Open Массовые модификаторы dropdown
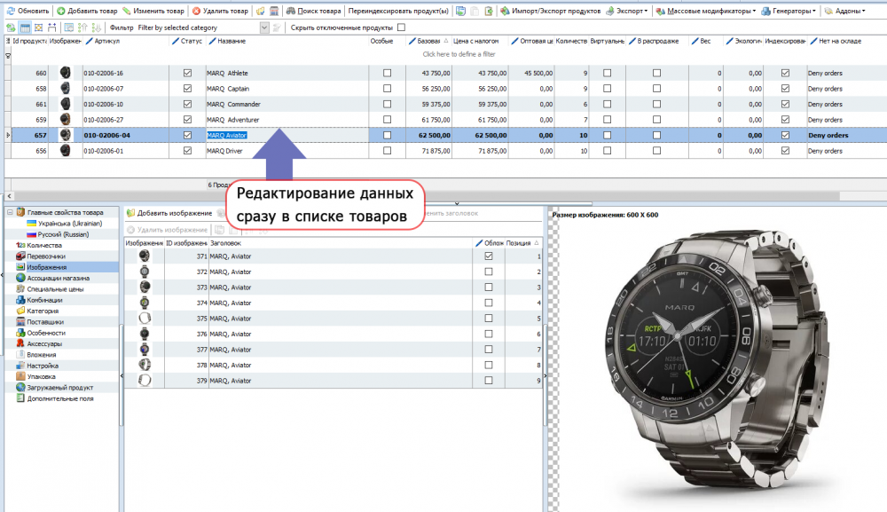The height and width of the screenshot is (512, 887). tap(705, 11)
